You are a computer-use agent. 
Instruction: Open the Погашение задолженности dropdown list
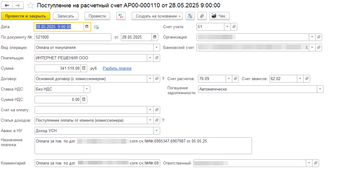[x=320, y=89]
